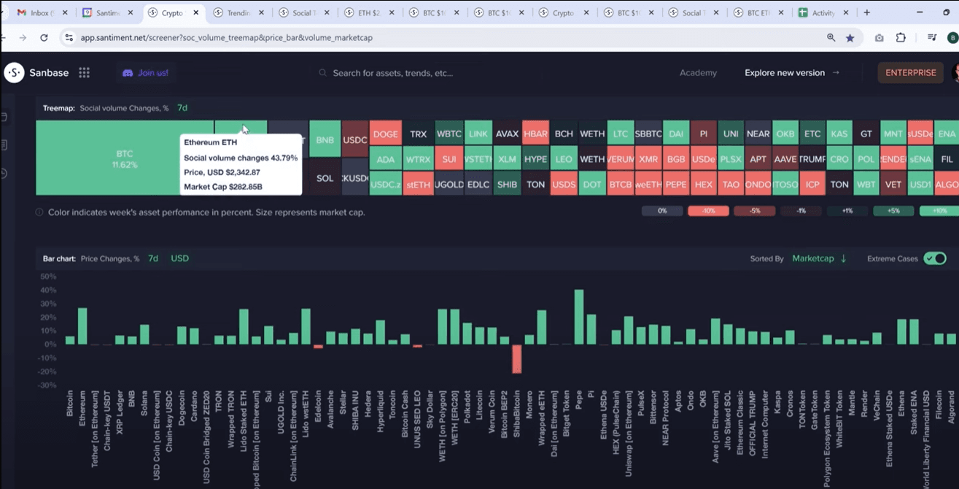Viewport: 959px width, 489px height.
Task: Switch to the Activity browser tab
Action: 823,12
